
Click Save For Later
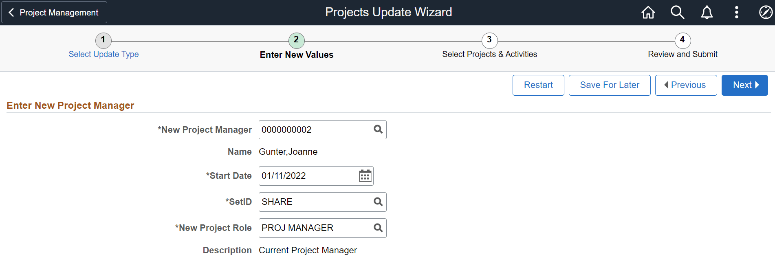(609, 85)
